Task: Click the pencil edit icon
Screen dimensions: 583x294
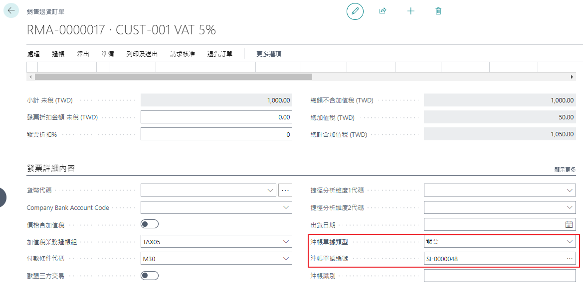Action: coord(355,11)
